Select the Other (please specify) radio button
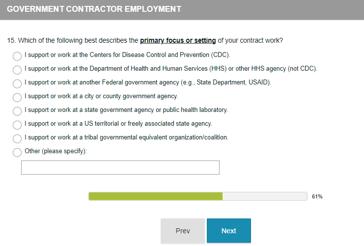364x246 pixels. 17,153
